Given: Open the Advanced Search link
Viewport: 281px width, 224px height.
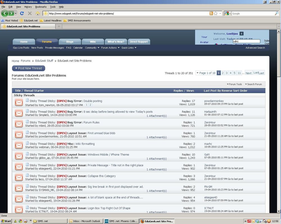Looking at the screenshot, I should 255,48.
